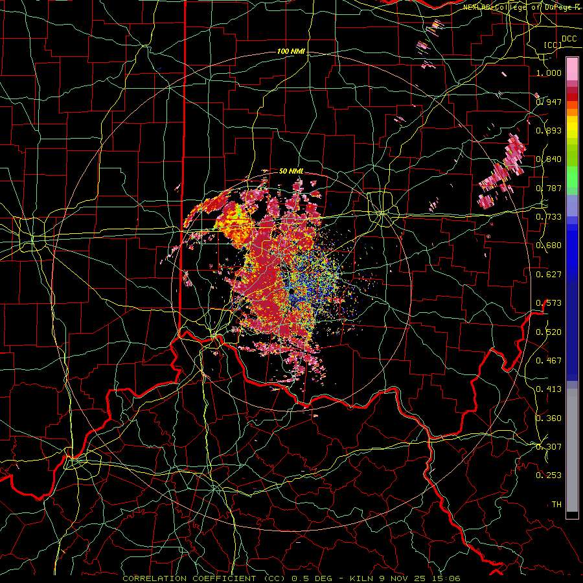This screenshot has height=583, width=583.
Task: Pick the dark navy segment of the color bar
Action: (x=572, y=331)
